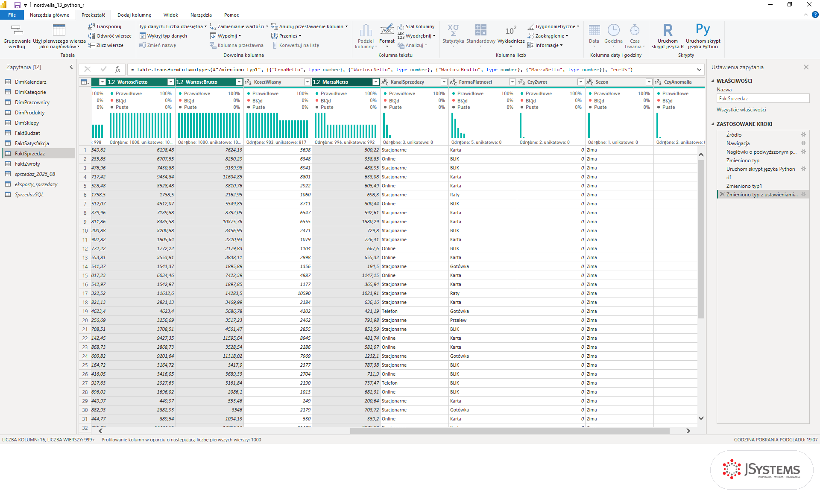Select the DimKalendarz query
820x496 pixels.
coord(38,82)
